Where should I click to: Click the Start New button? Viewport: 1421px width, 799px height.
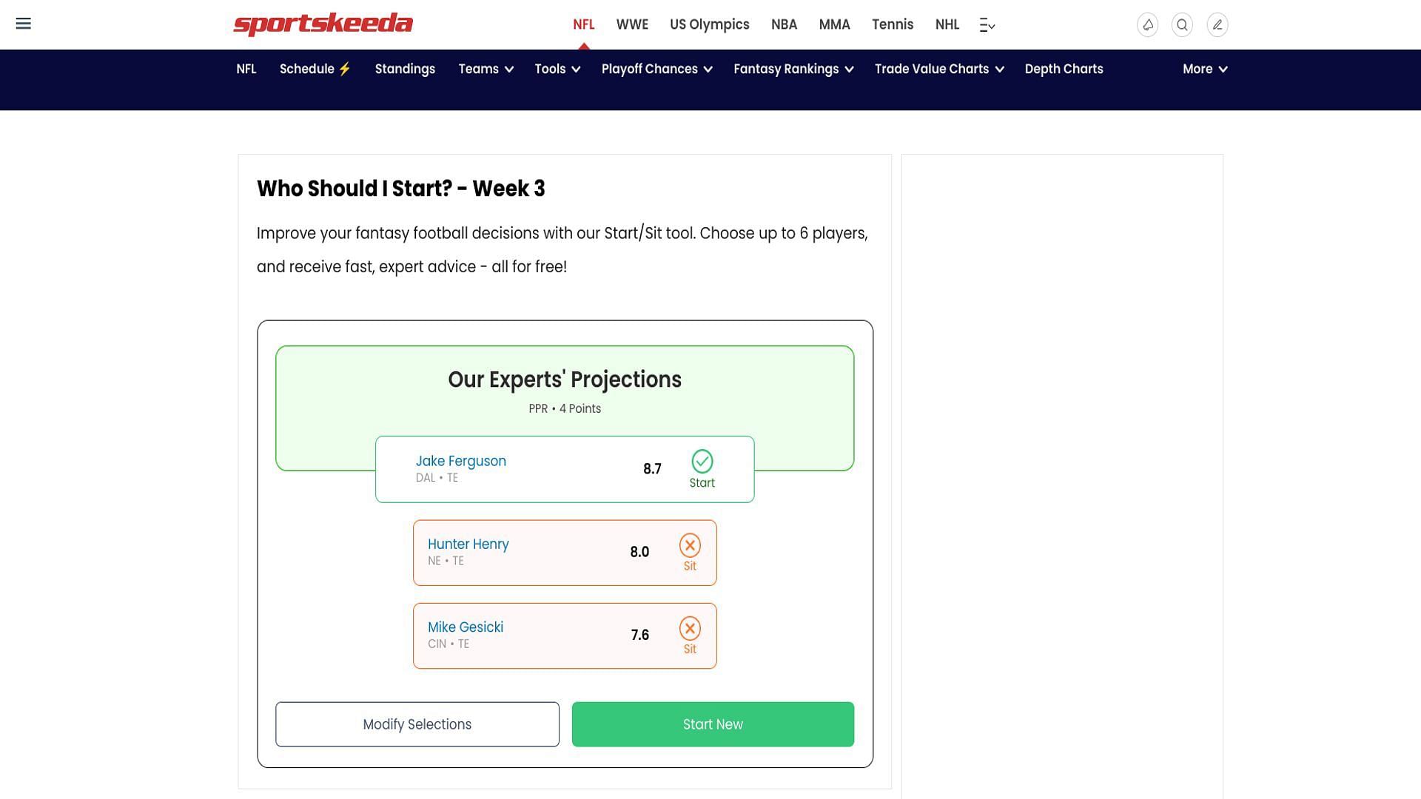[713, 724]
